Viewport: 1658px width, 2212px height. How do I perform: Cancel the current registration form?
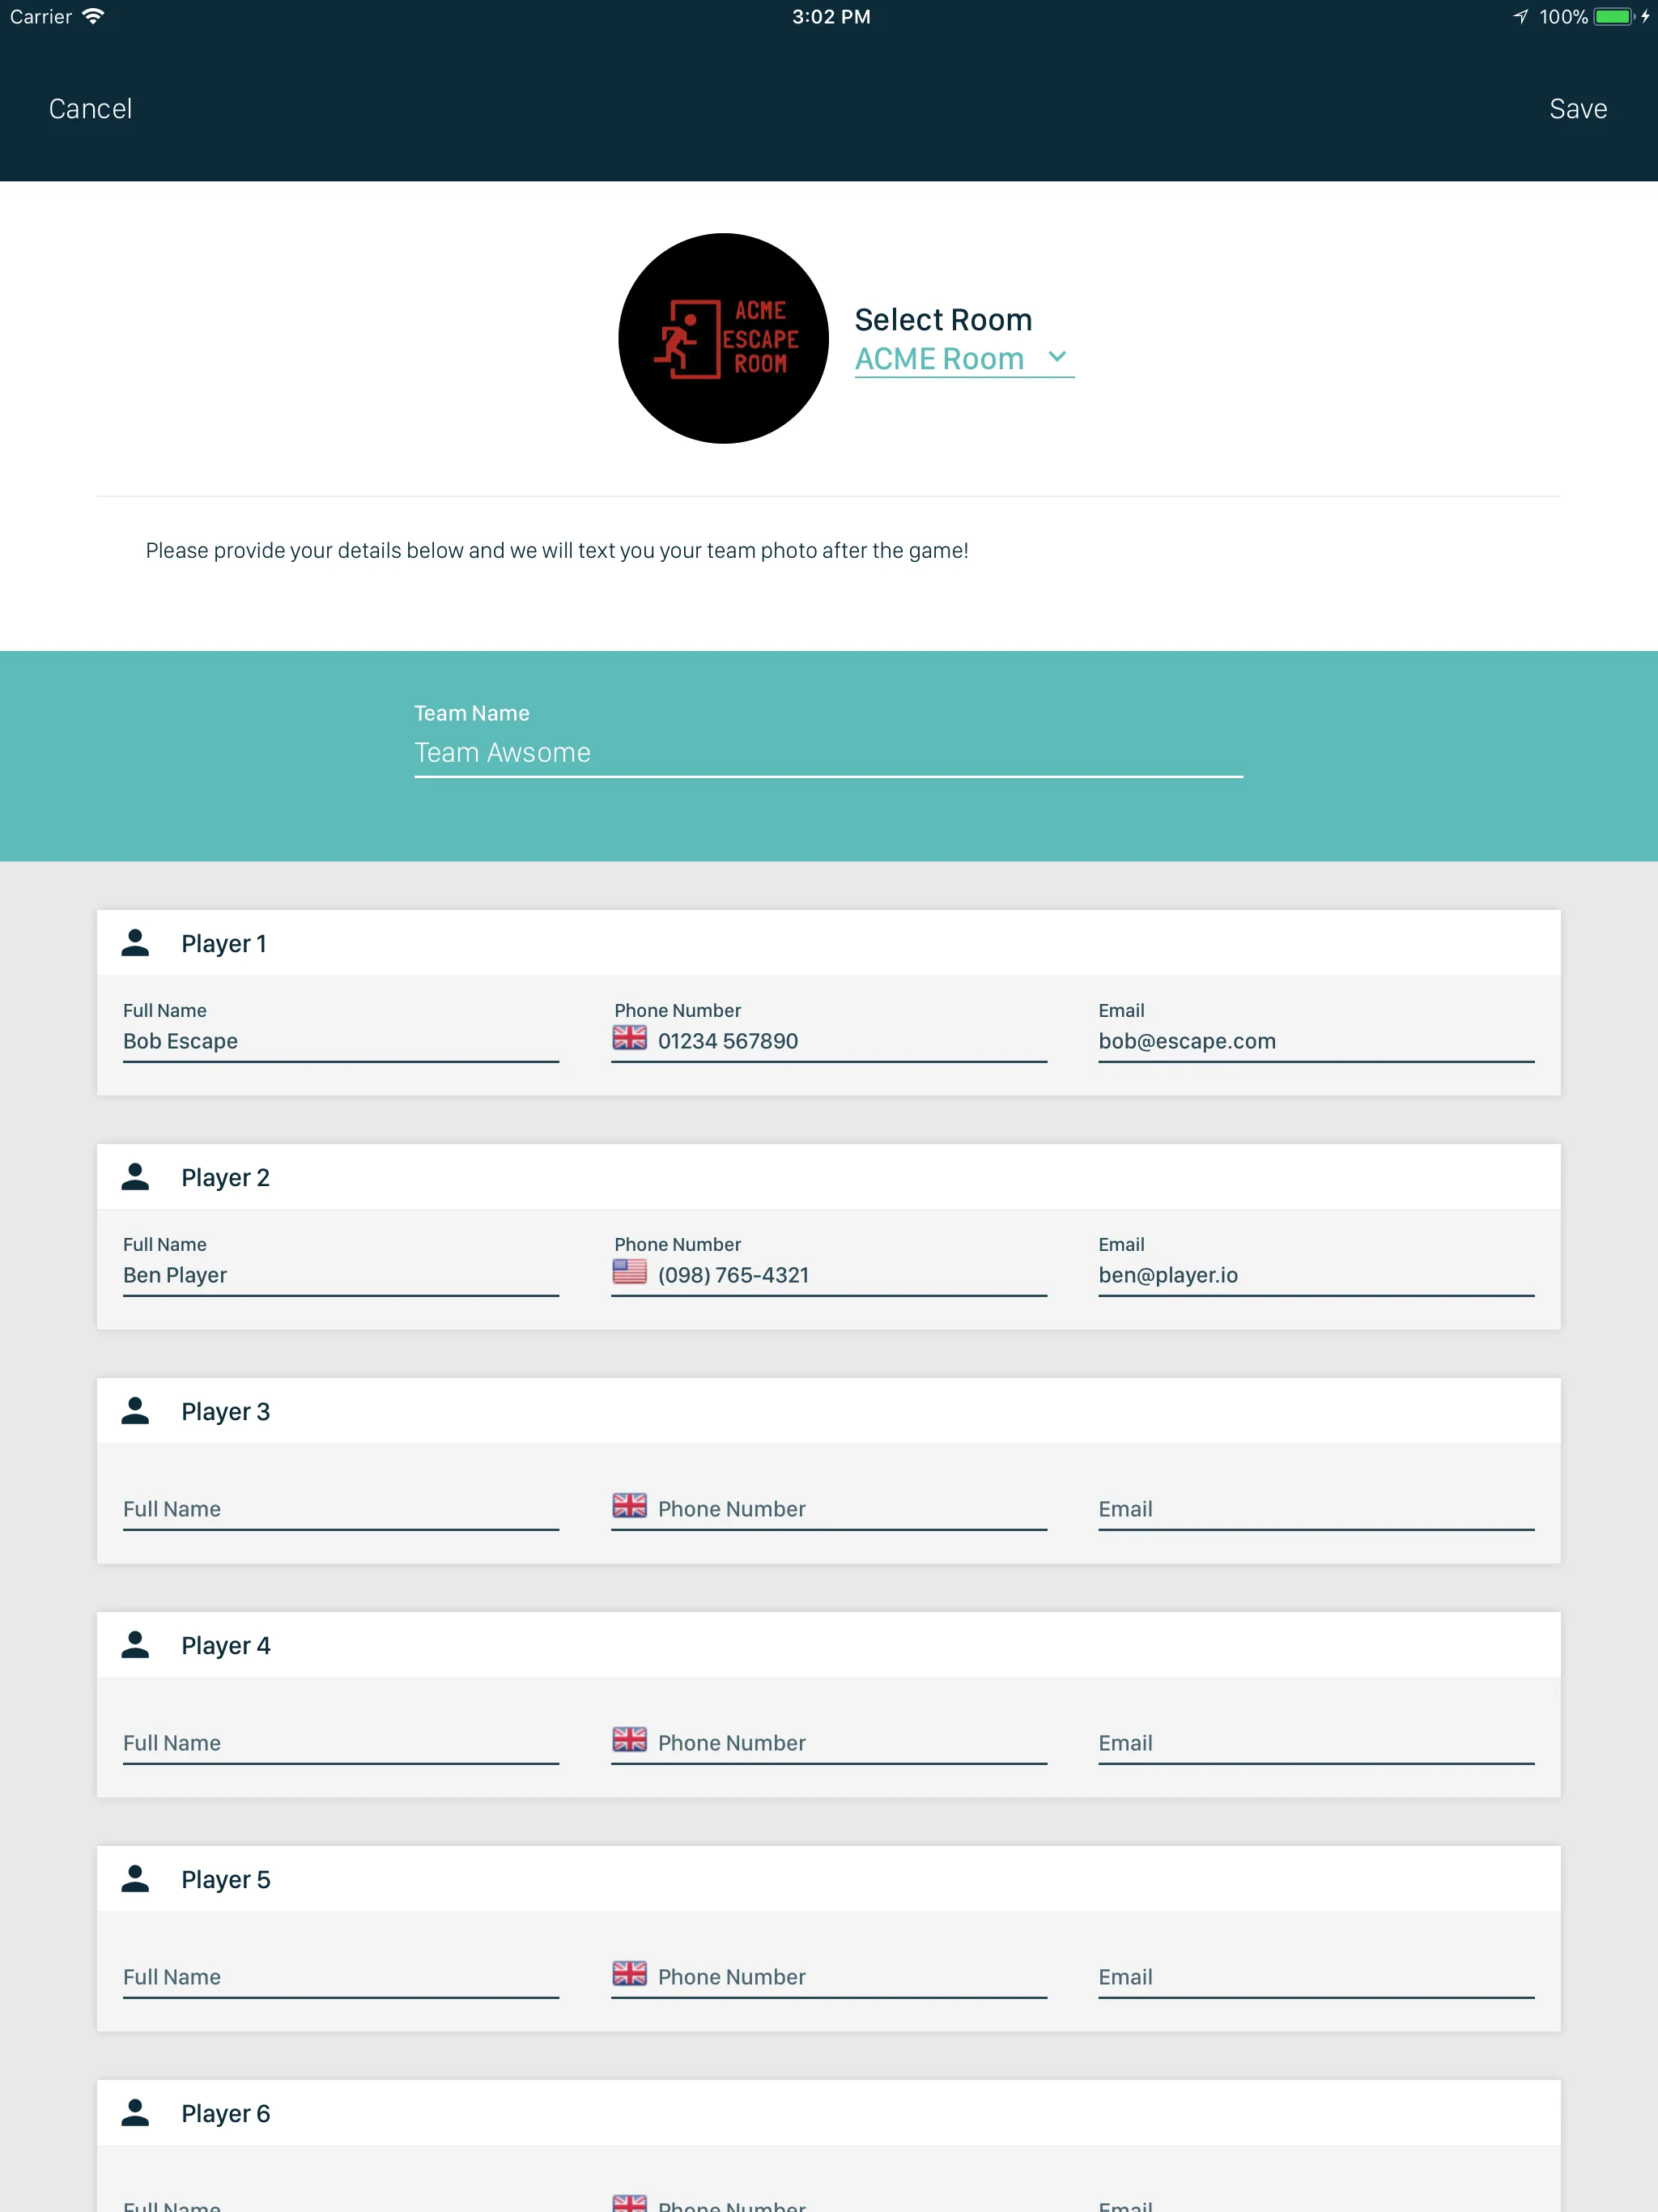[x=91, y=108]
